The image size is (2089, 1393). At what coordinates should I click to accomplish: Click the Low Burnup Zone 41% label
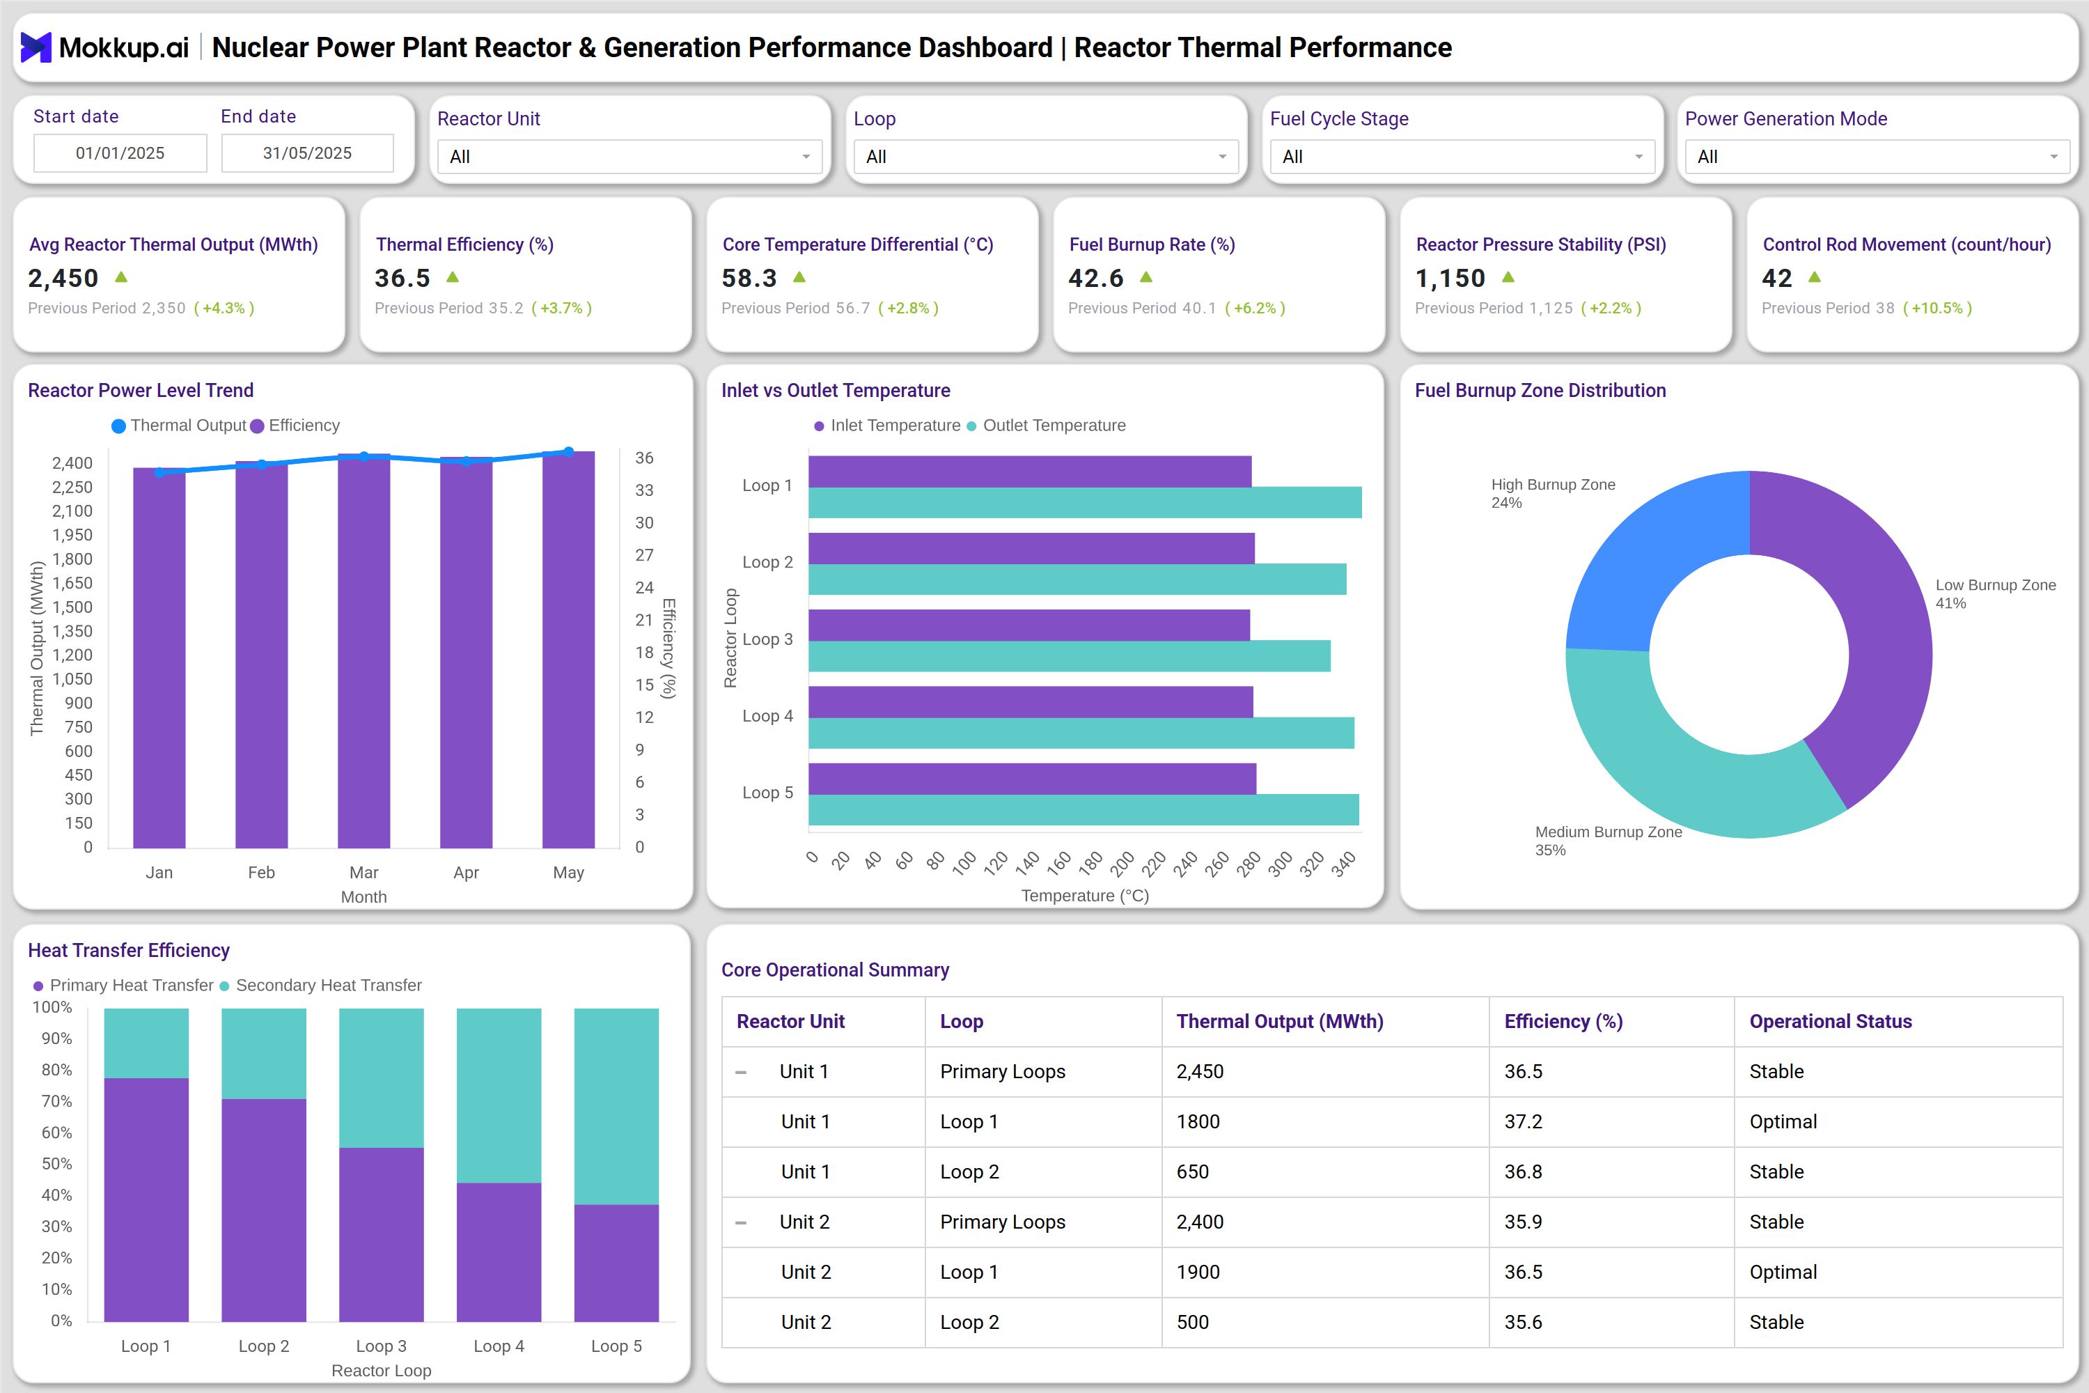point(1996,594)
